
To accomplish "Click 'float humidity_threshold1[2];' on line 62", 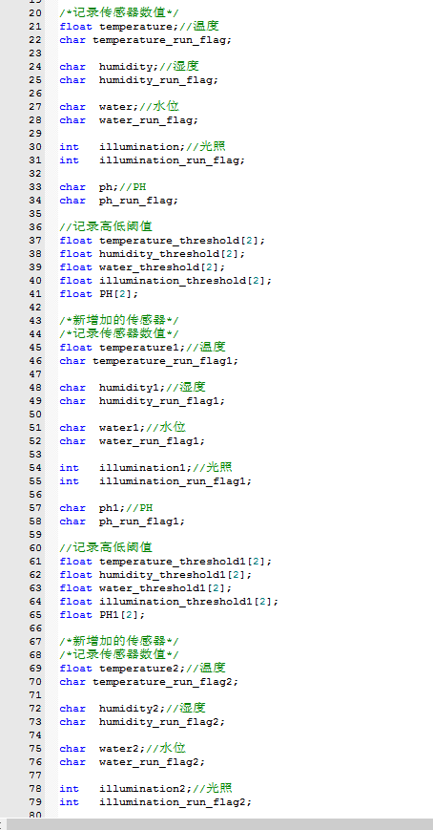I will click(155, 575).
